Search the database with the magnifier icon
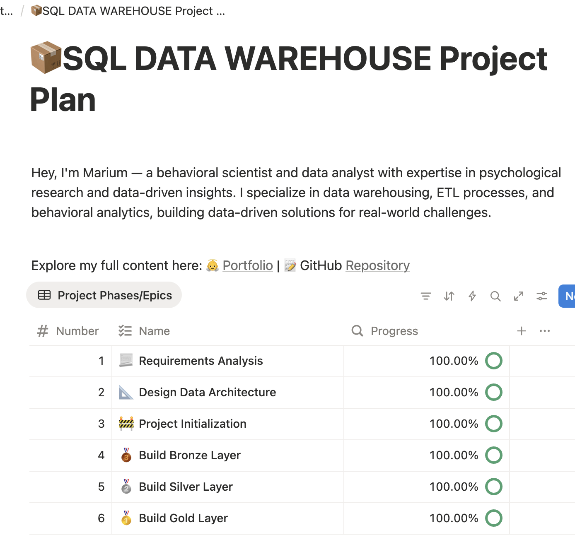Viewport: 575px width, 540px height. [495, 296]
